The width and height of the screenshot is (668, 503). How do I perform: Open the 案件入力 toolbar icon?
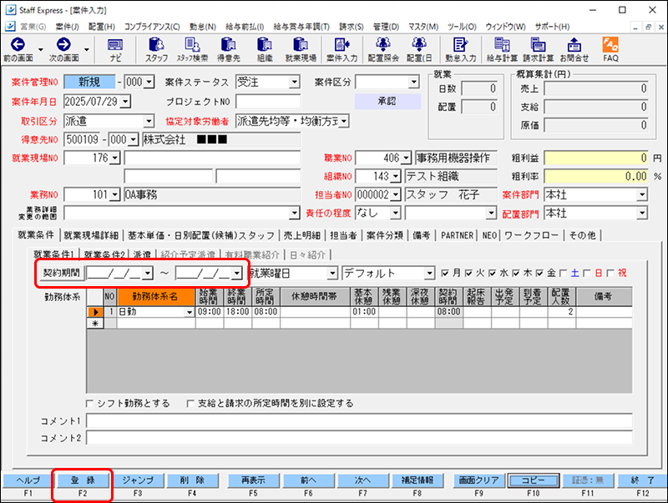(x=342, y=49)
